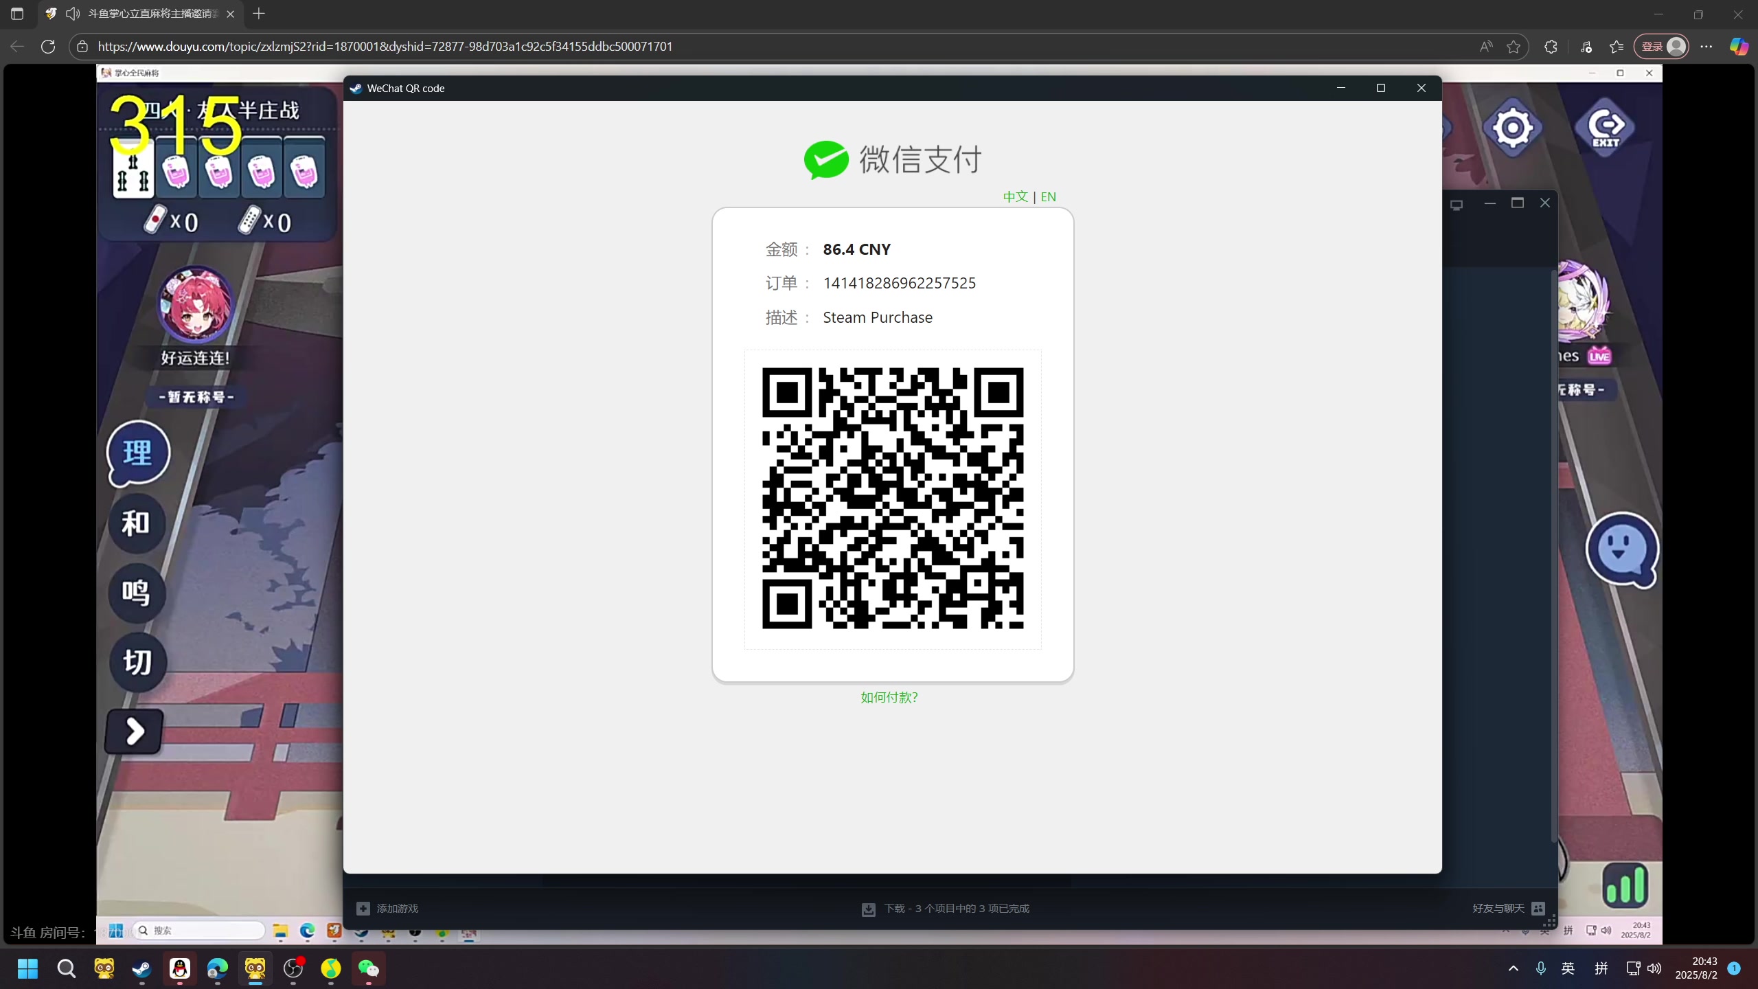The image size is (1758, 989).
Task: Click the microphone tray icon
Action: [1541, 968]
